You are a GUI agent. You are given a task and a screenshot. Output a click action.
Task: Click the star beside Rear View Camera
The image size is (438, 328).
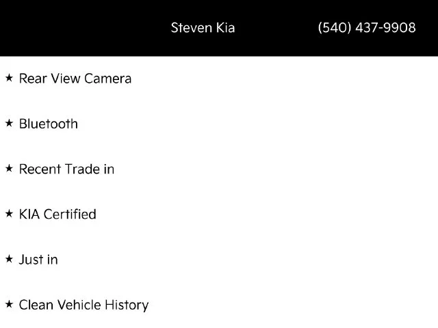(x=9, y=78)
